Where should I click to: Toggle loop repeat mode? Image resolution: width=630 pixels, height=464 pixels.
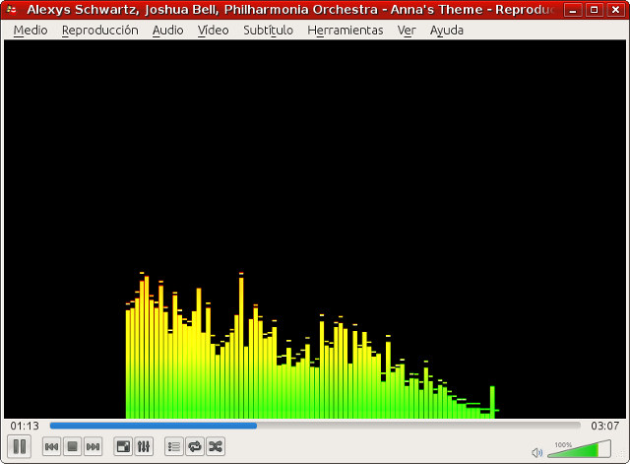[195, 447]
